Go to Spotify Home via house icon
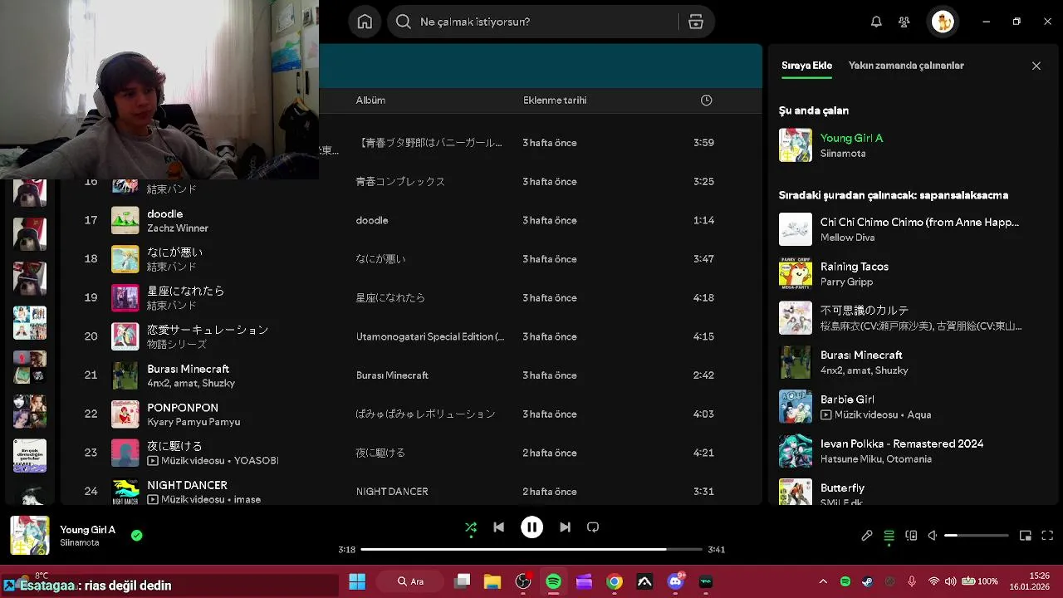Image resolution: width=1063 pixels, height=598 pixels. pos(365,22)
